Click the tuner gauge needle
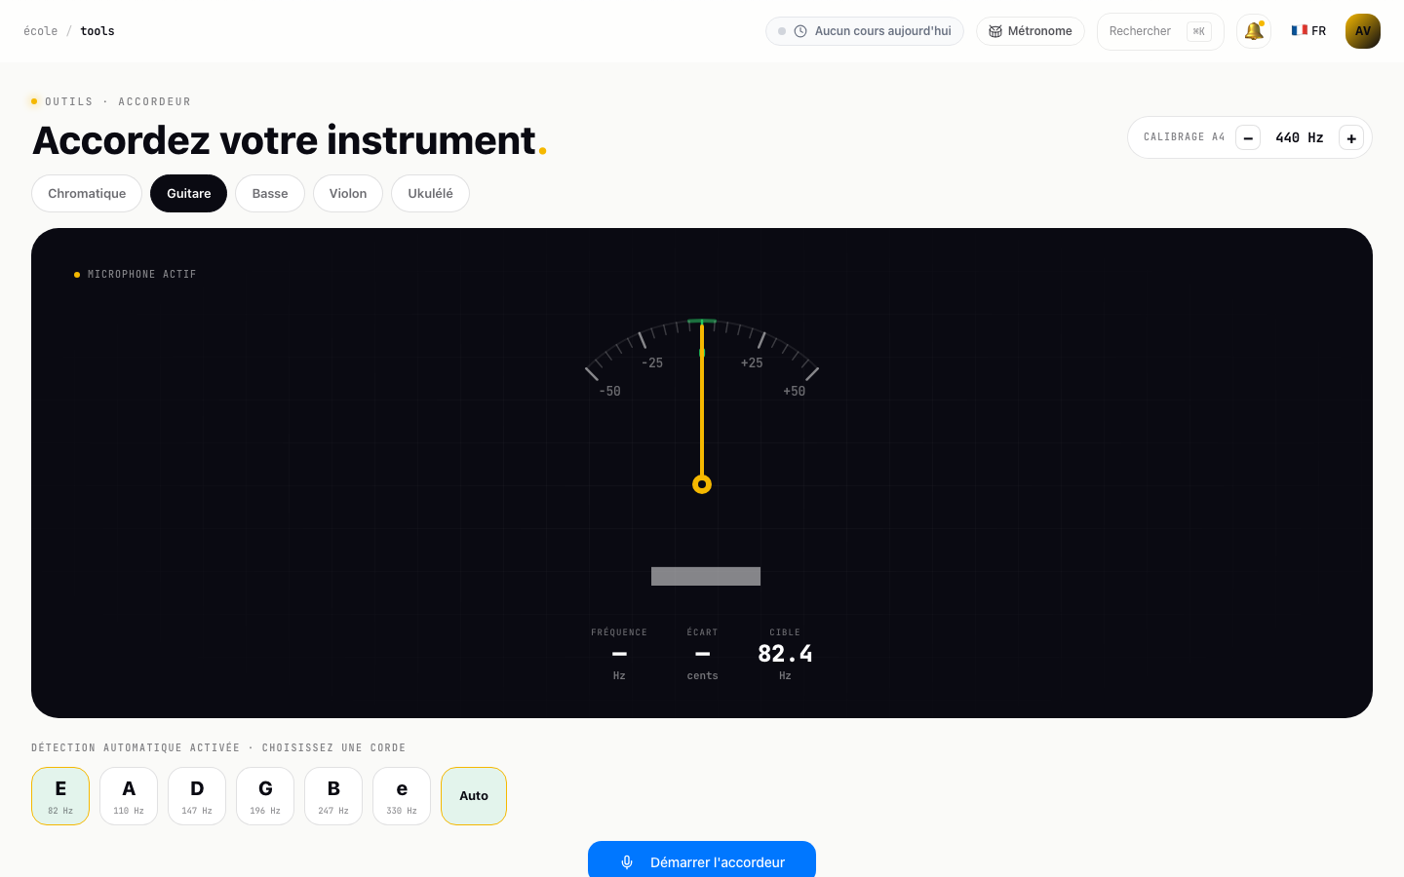Screen dimensions: 1404x877 click(x=702, y=404)
